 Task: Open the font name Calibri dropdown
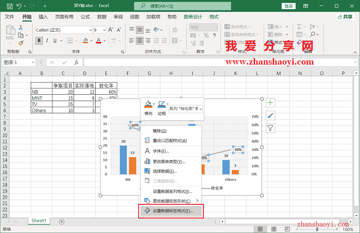tap(90, 30)
